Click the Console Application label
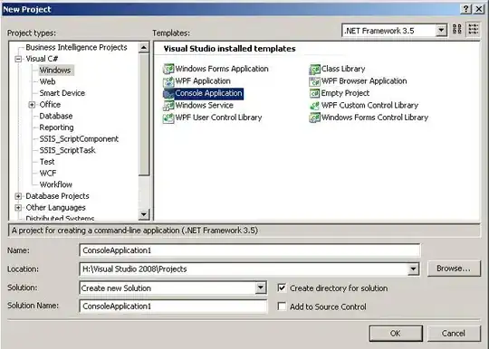The width and height of the screenshot is (489, 349). pos(208,93)
